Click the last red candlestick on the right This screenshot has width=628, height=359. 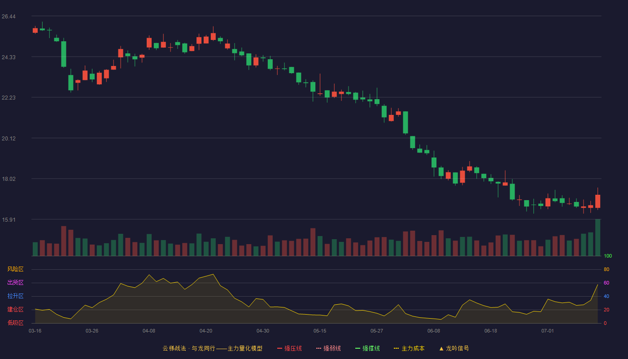(597, 201)
